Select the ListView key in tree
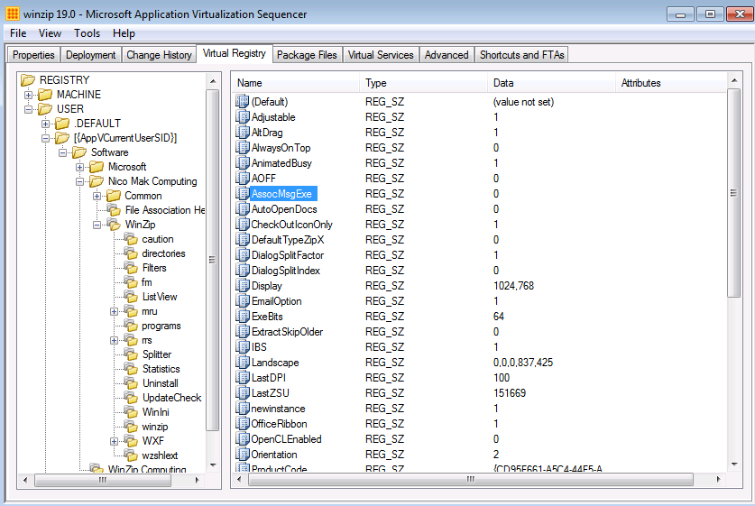The height and width of the screenshot is (506, 755). tap(160, 297)
